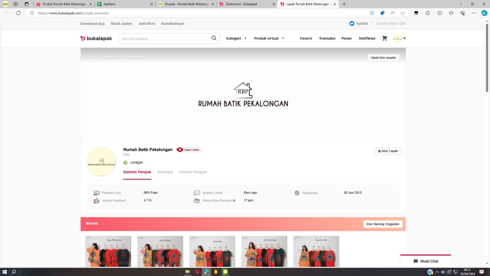Switch to the Catatan Pelapak tab
490x276 pixels.
coord(193,172)
